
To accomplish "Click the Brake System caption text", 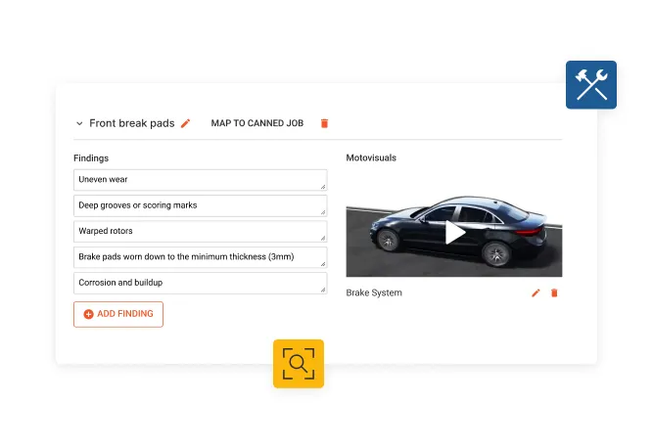I will (x=374, y=292).
